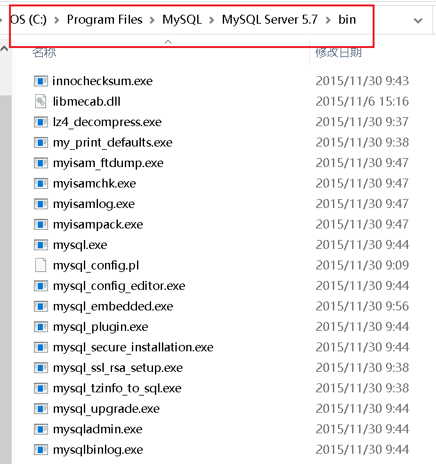Expand the chevron after Program Files
436x464 pixels.
(152, 20)
